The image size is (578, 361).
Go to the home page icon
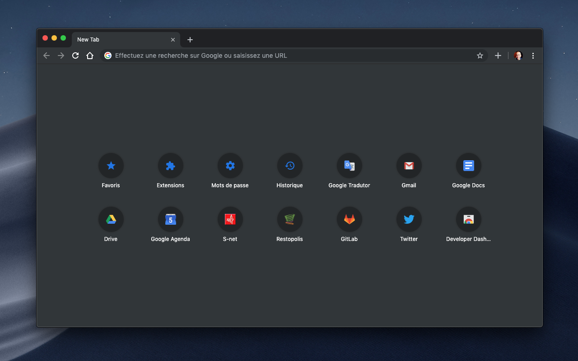pyautogui.click(x=90, y=56)
